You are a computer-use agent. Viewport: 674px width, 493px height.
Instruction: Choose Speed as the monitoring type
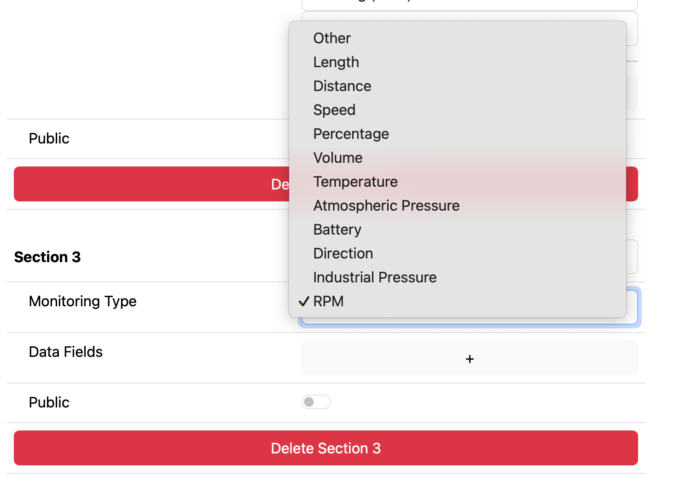pyautogui.click(x=334, y=110)
